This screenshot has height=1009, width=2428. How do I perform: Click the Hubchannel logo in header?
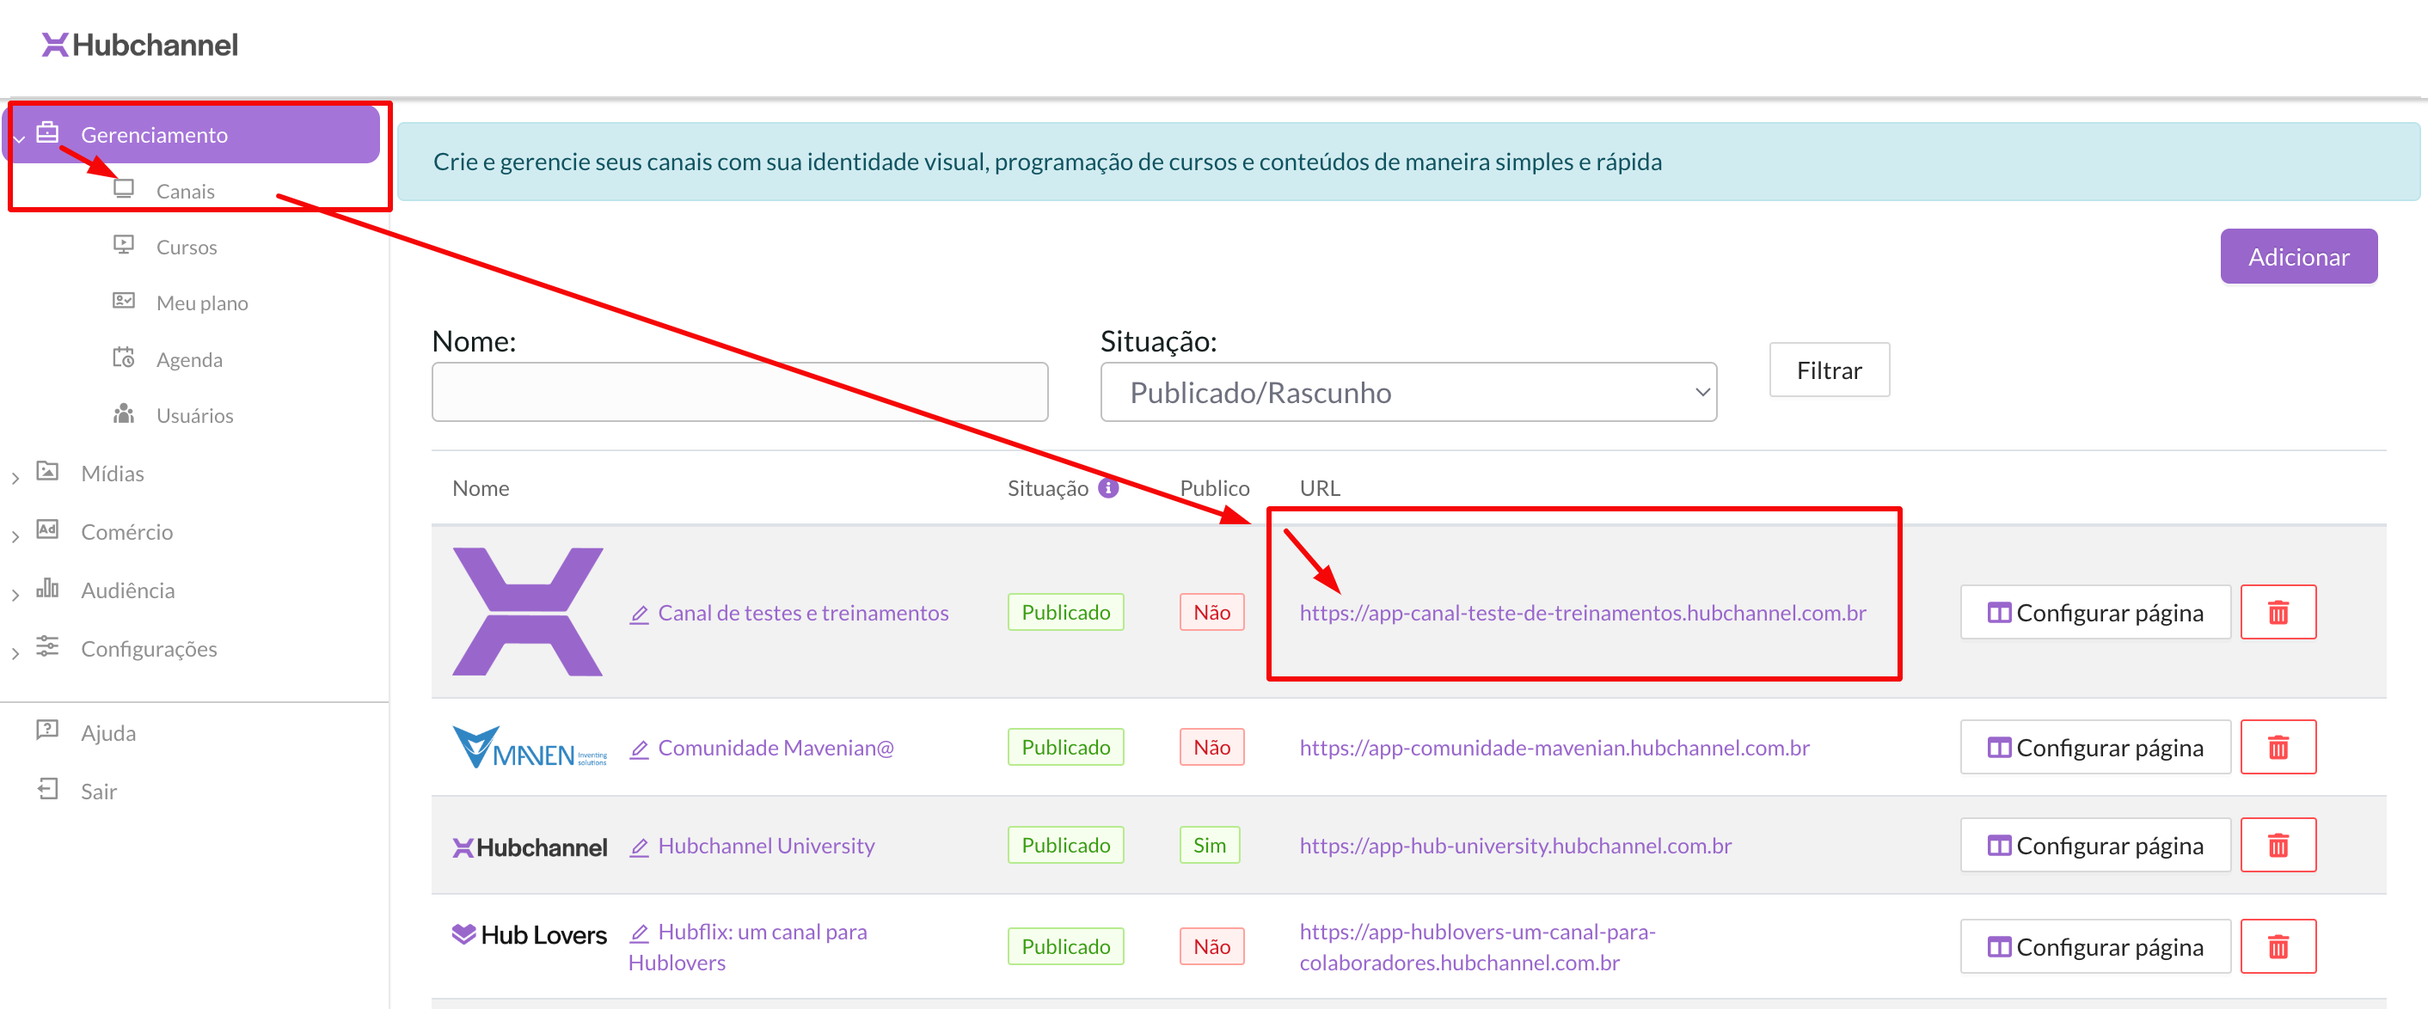[139, 46]
